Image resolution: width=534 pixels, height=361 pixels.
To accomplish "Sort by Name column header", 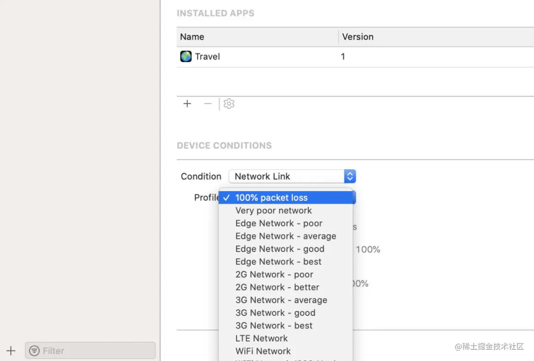I will (257, 37).
